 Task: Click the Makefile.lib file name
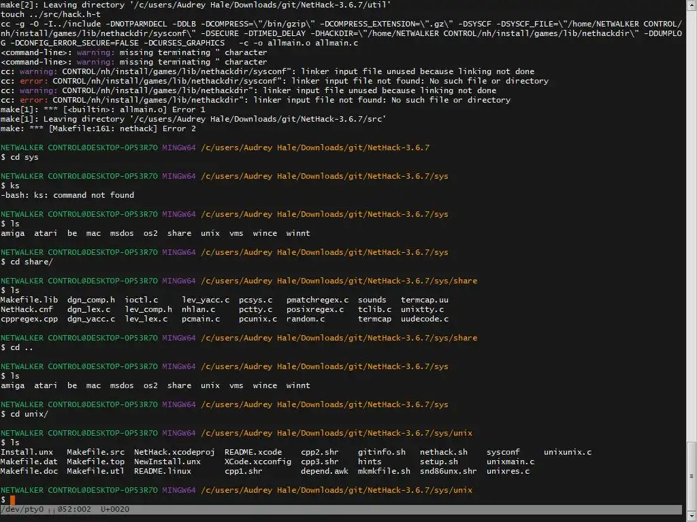tap(29, 300)
